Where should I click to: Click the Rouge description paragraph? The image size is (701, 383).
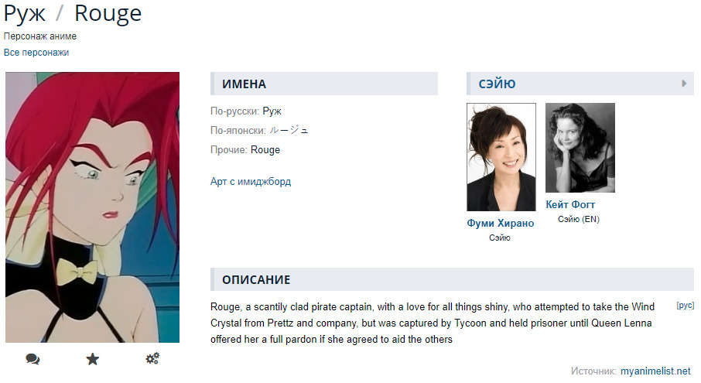432,323
